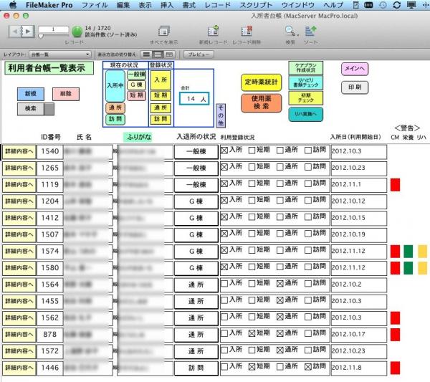Click the Sort toolbar icon
This screenshot has height=382, width=430.
click(x=310, y=31)
